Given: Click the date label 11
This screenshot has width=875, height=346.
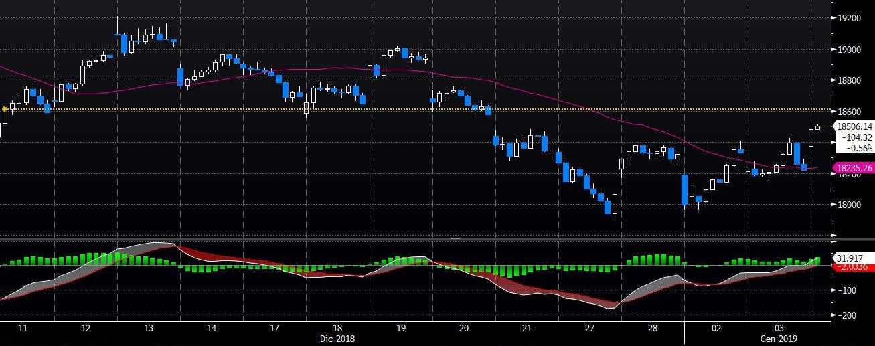Looking at the screenshot, I should pos(22,329).
